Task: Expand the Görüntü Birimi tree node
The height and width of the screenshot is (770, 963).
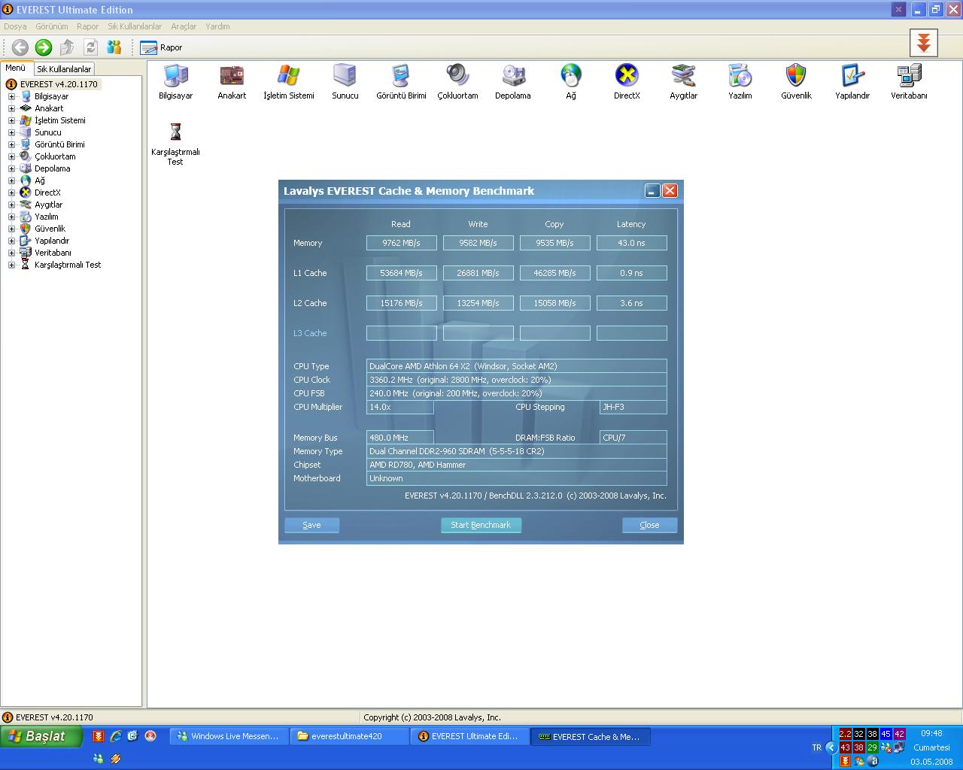Action: coord(11,144)
